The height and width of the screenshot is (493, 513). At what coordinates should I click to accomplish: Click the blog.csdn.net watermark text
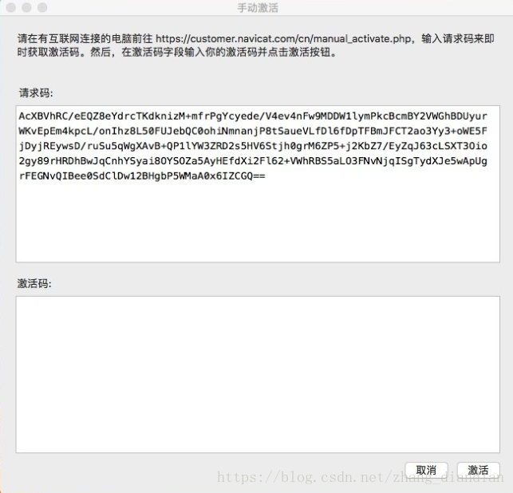[360, 477]
